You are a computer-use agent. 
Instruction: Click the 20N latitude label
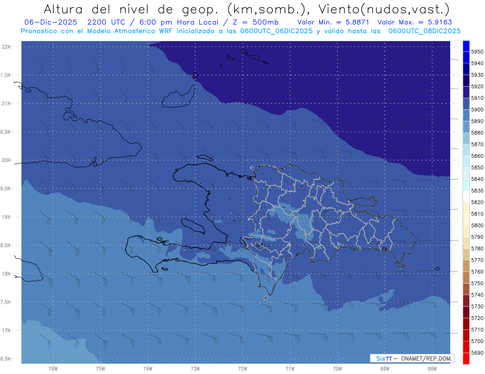6,160
